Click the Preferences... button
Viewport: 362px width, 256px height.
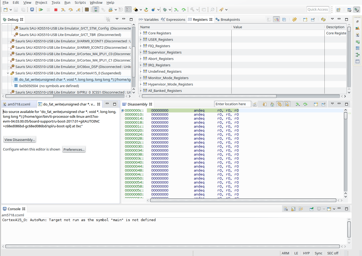tap(74, 149)
